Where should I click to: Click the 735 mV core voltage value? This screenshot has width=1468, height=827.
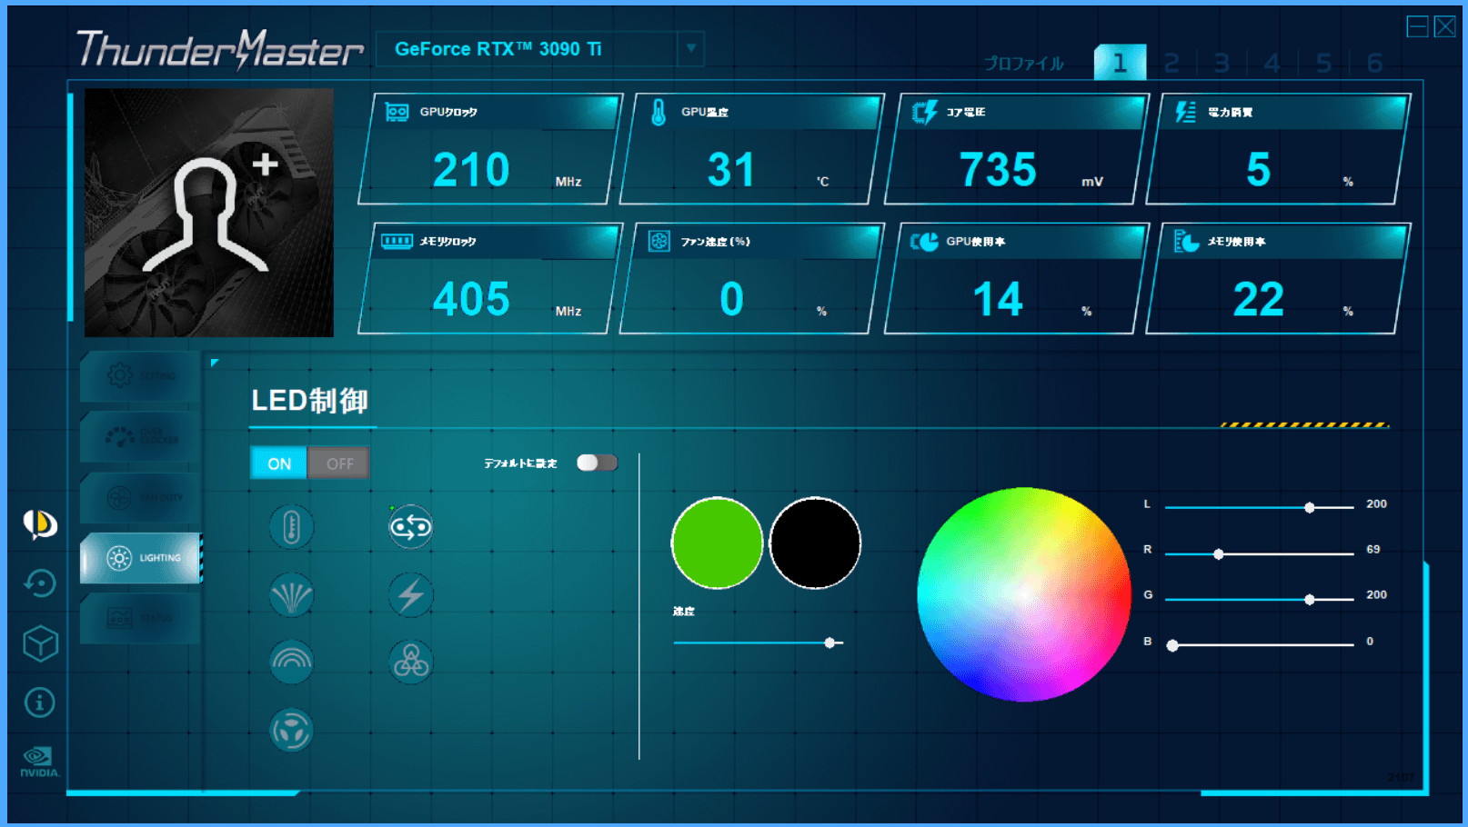(x=998, y=170)
